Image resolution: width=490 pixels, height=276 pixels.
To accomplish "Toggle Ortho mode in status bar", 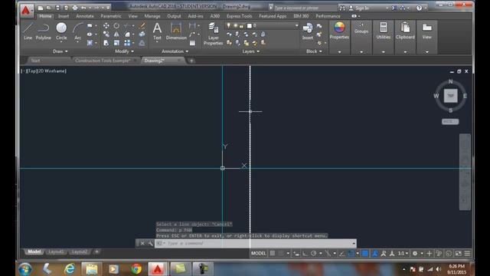I will [x=305, y=254].
